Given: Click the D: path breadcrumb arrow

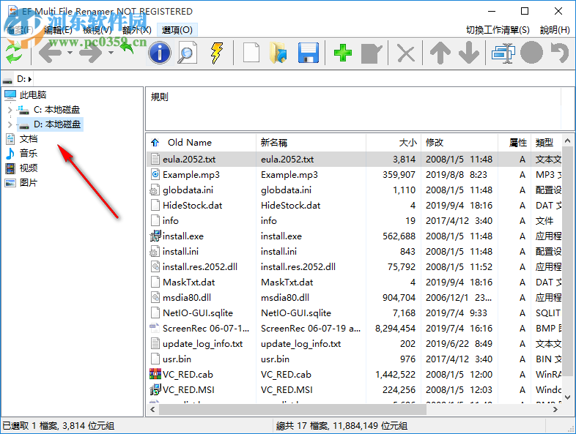Looking at the screenshot, I should pos(30,79).
